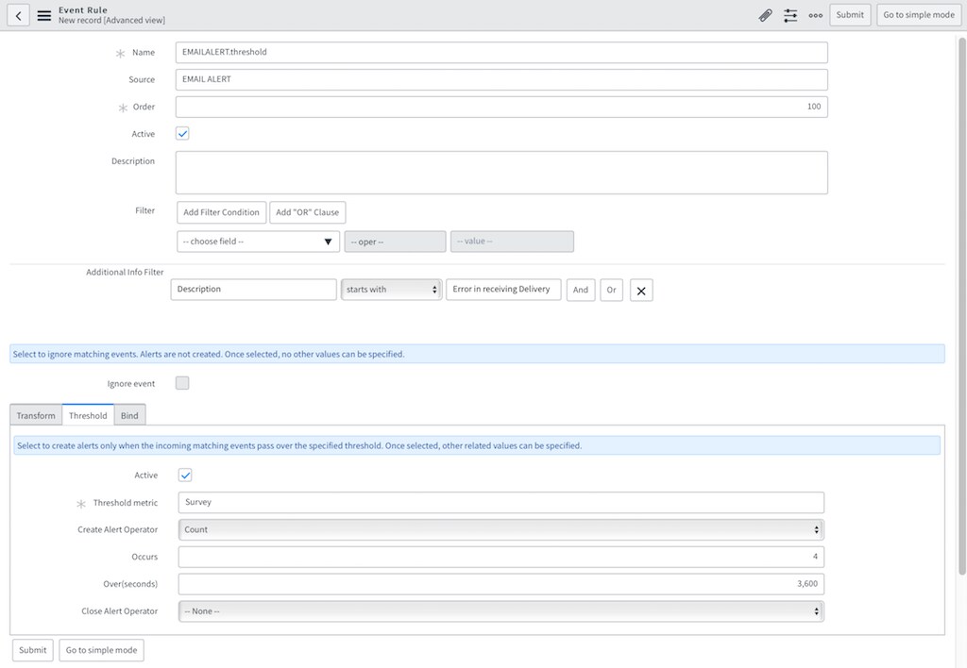Click the filter value field
967x668 pixels.
point(512,242)
